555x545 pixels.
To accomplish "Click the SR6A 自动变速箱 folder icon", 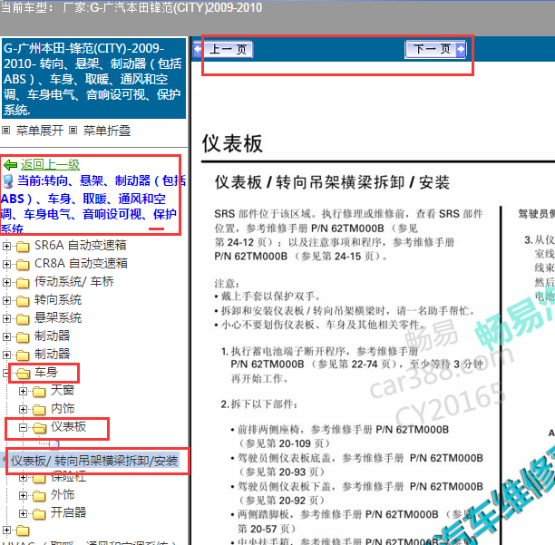I will point(23,247).
